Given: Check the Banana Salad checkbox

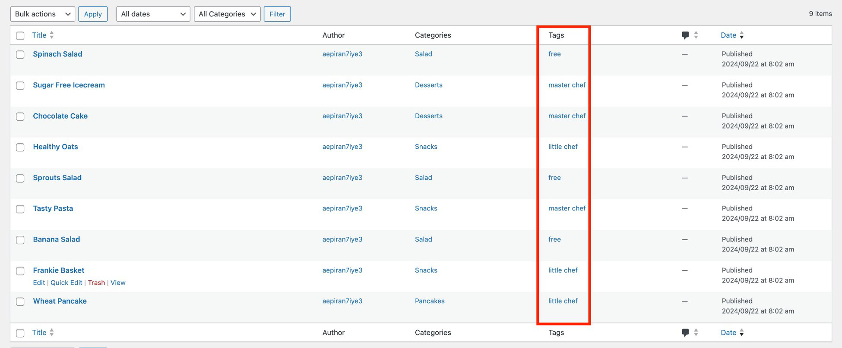Looking at the screenshot, I should click(x=20, y=240).
